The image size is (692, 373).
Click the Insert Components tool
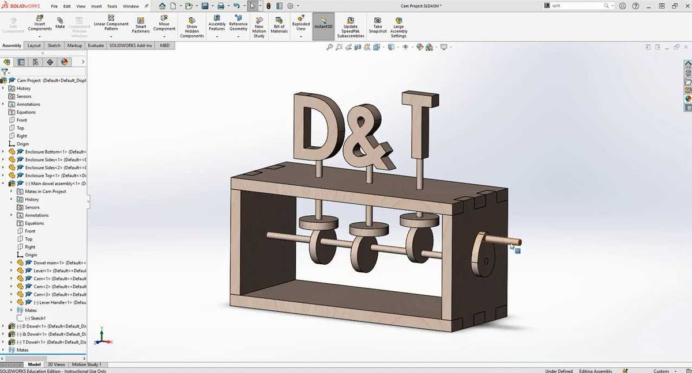click(x=40, y=23)
